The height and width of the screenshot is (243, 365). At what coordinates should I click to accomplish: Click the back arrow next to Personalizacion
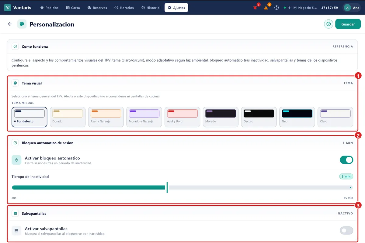click(10, 24)
